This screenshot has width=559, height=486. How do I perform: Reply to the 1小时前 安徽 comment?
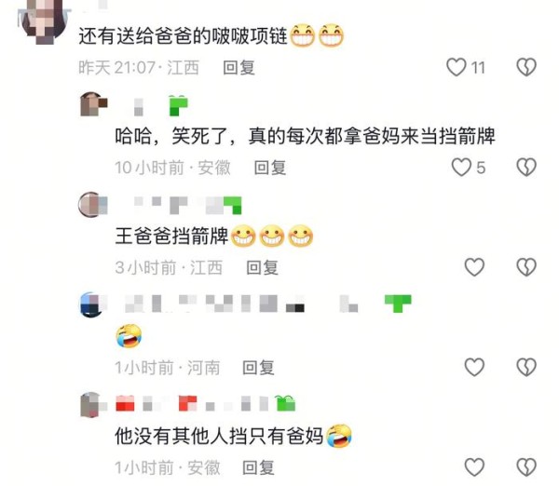click(258, 467)
